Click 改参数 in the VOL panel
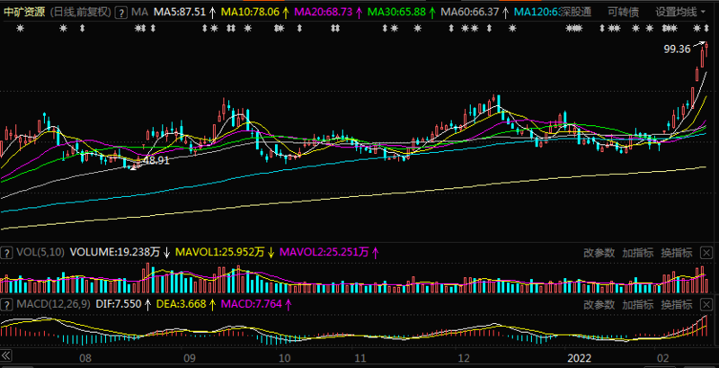The width and height of the screenshot is (719, 368). coord(599,252)
